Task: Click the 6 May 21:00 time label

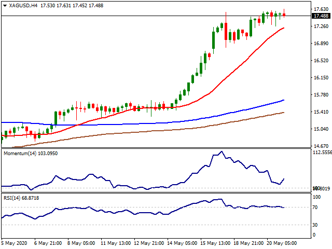Action: pos(48,243)
